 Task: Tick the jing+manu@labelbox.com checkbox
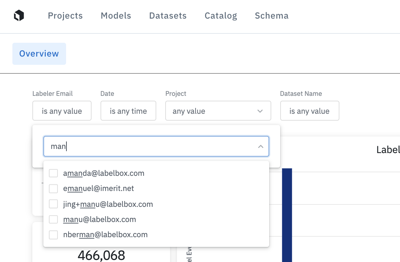[x=53, y=204]
